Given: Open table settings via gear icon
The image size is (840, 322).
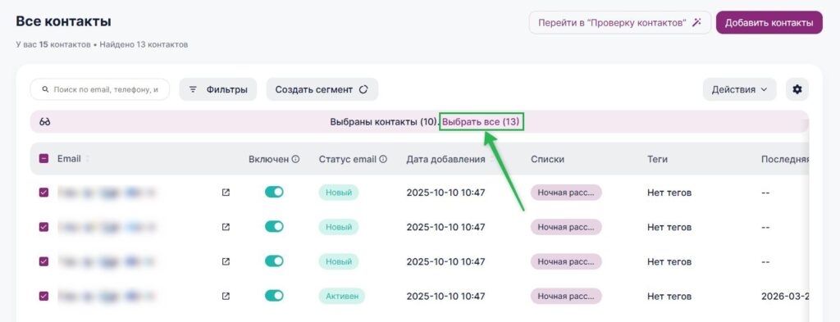Looking at the screenshot, I should [797, 89].
